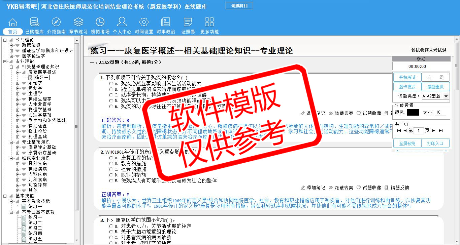Click the 首页 home tab
This screenshot has height=245, width=460.
pos(13,32)
